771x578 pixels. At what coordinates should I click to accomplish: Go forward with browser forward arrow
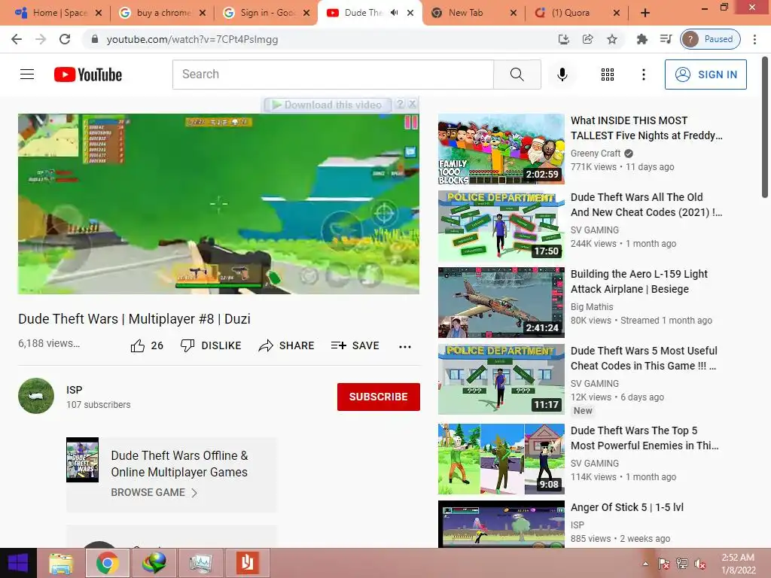click(x=41, y=39)
